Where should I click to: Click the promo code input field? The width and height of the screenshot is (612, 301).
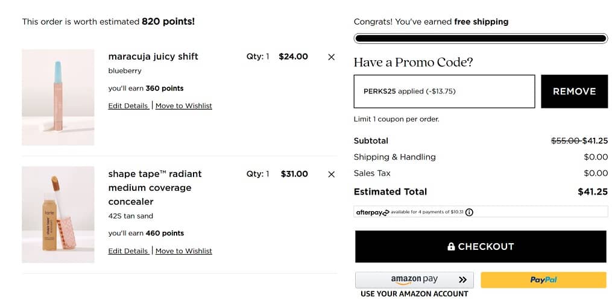444,92
